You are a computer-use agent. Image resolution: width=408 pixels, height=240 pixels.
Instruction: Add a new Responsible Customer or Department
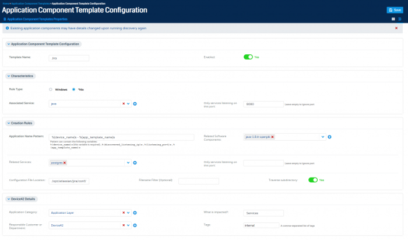(135, 225)
